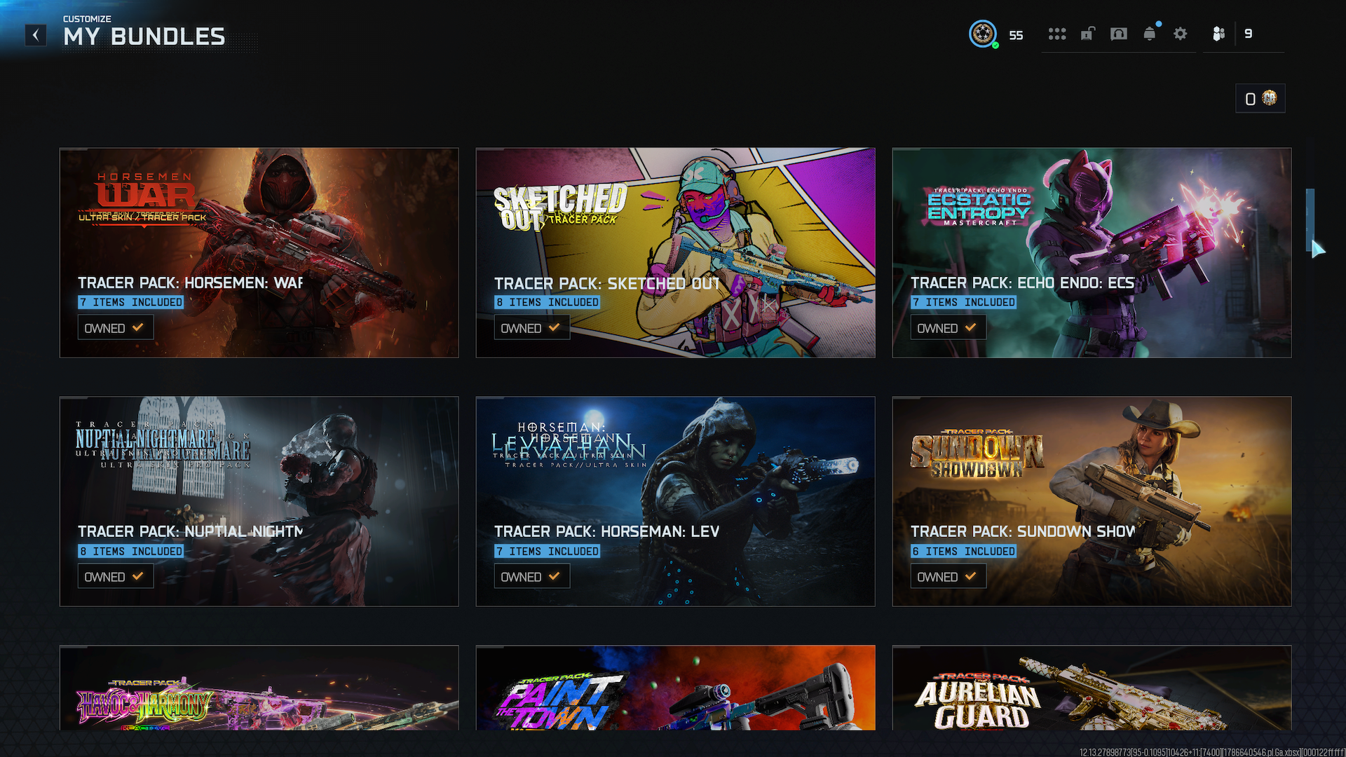Click the party count number 9
Image resolution: width=1346 pixels, height=757 pixels.
point(1249,34)
